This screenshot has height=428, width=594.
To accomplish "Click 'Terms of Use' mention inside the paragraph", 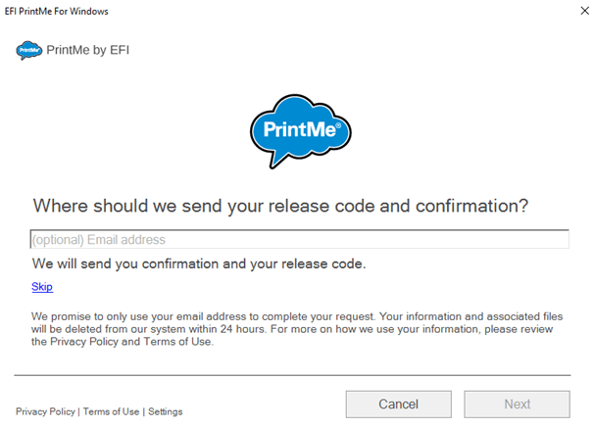I will point(176,342).
